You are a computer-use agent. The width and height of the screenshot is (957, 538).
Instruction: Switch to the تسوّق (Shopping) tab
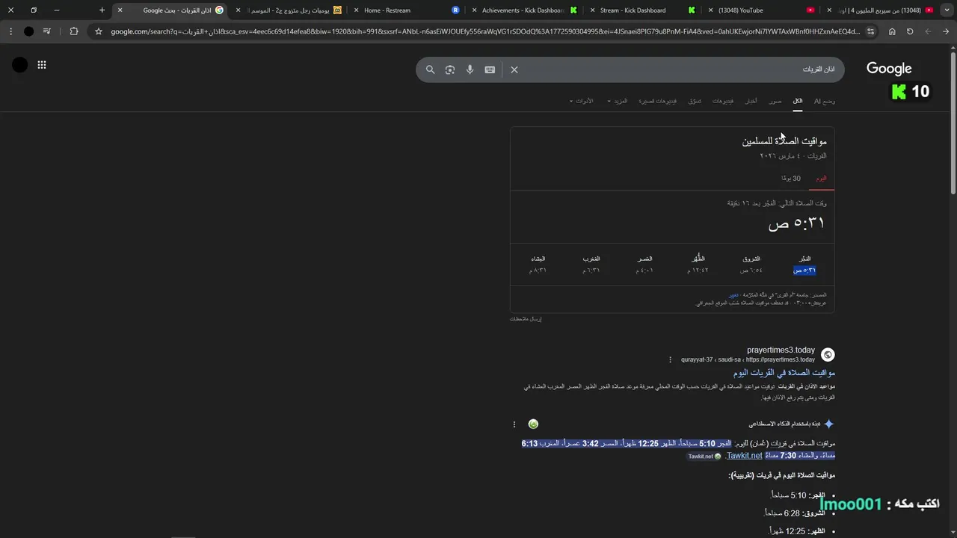pos(695,101)
